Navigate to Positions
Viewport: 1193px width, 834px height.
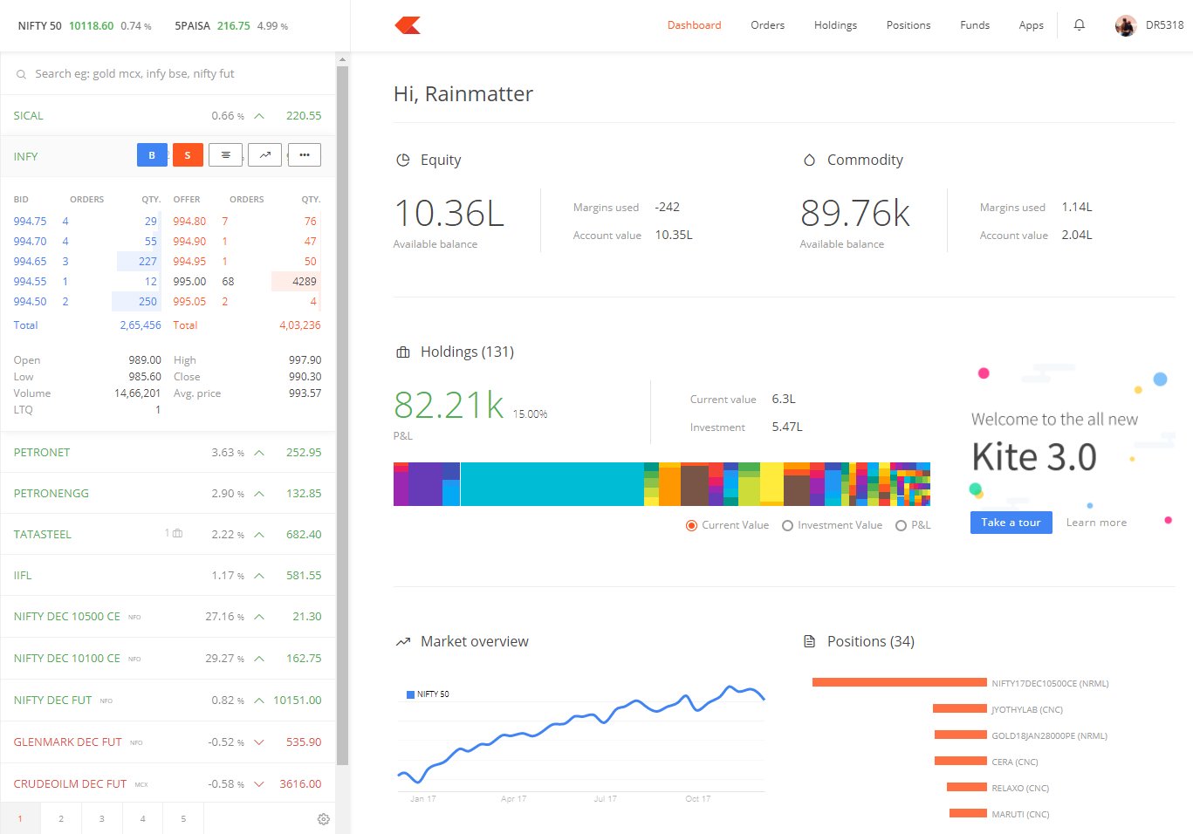point(908,25)
